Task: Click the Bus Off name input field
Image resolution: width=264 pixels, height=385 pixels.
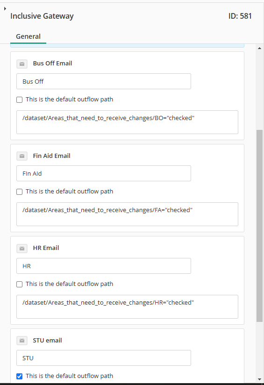Action: click(x=104, y=81)
